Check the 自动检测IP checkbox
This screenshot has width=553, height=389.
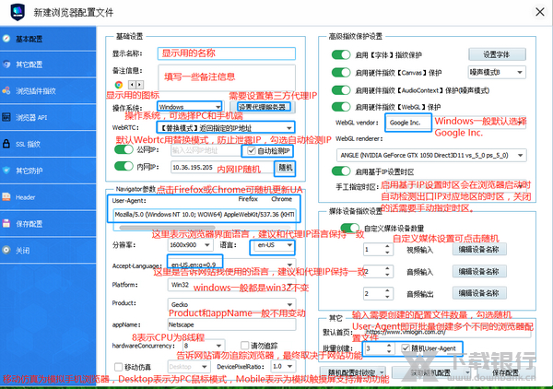click(251, 151)
